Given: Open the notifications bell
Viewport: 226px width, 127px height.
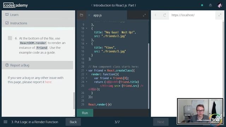Looking at the screenshot, I should (x=210, y=5).
